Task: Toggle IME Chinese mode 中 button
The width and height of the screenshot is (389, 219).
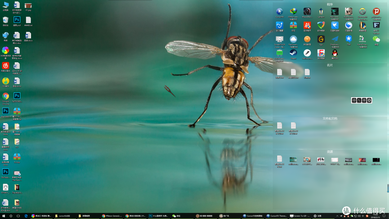Action: point(354,100)
